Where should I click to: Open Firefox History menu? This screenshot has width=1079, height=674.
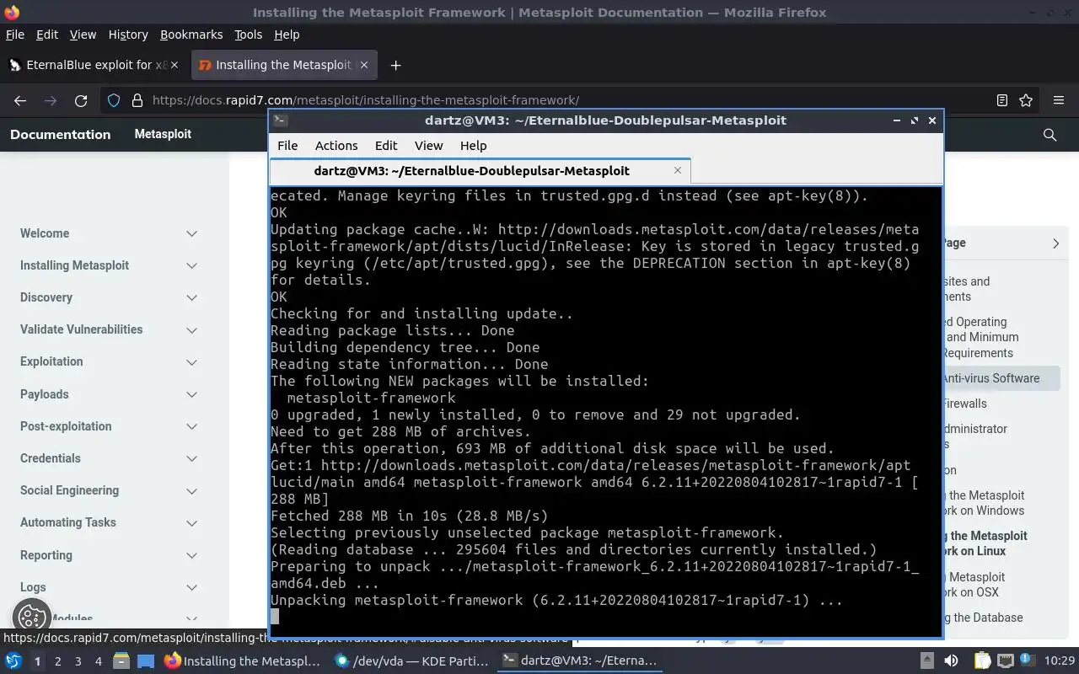click(x=128, y=35)
